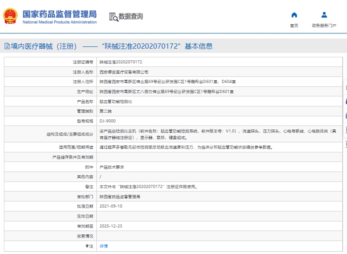
Task: Click the topmost icon in right floating sidebar
Action: pos(345,88)
